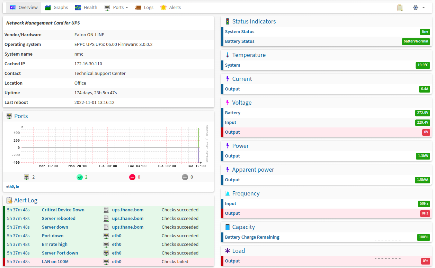Click port icon in Server Port down row
The image size is (435, 268).
click(106, 253)
